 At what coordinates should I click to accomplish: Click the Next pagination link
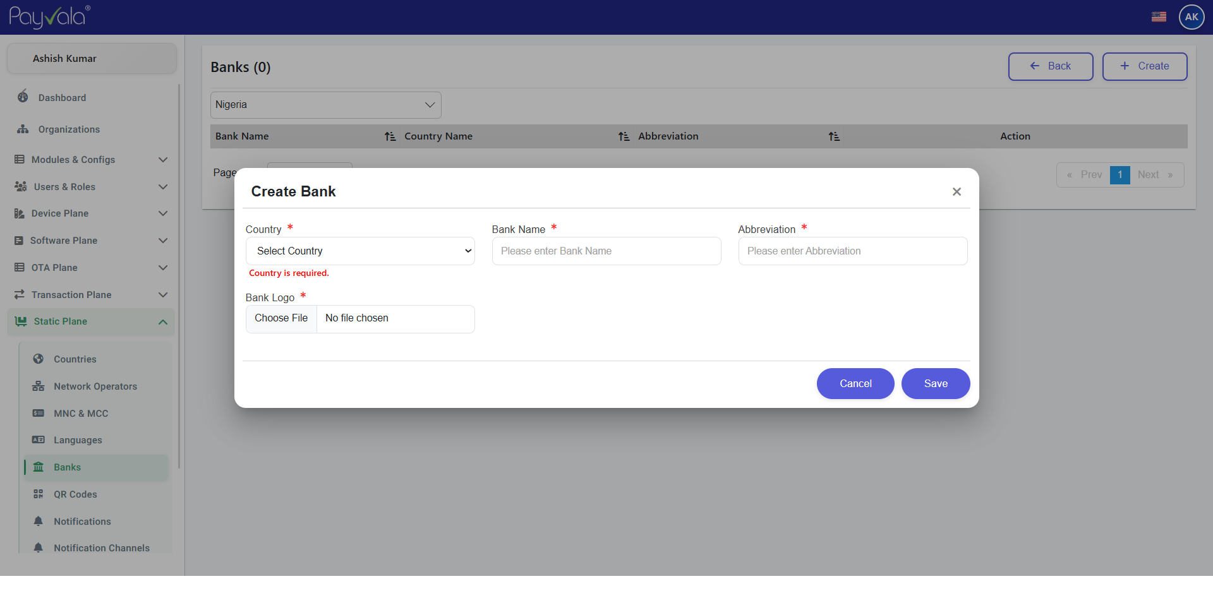point(1155,175)
